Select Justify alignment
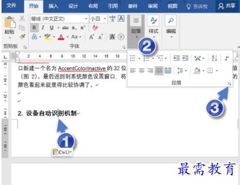 point(159,71)
